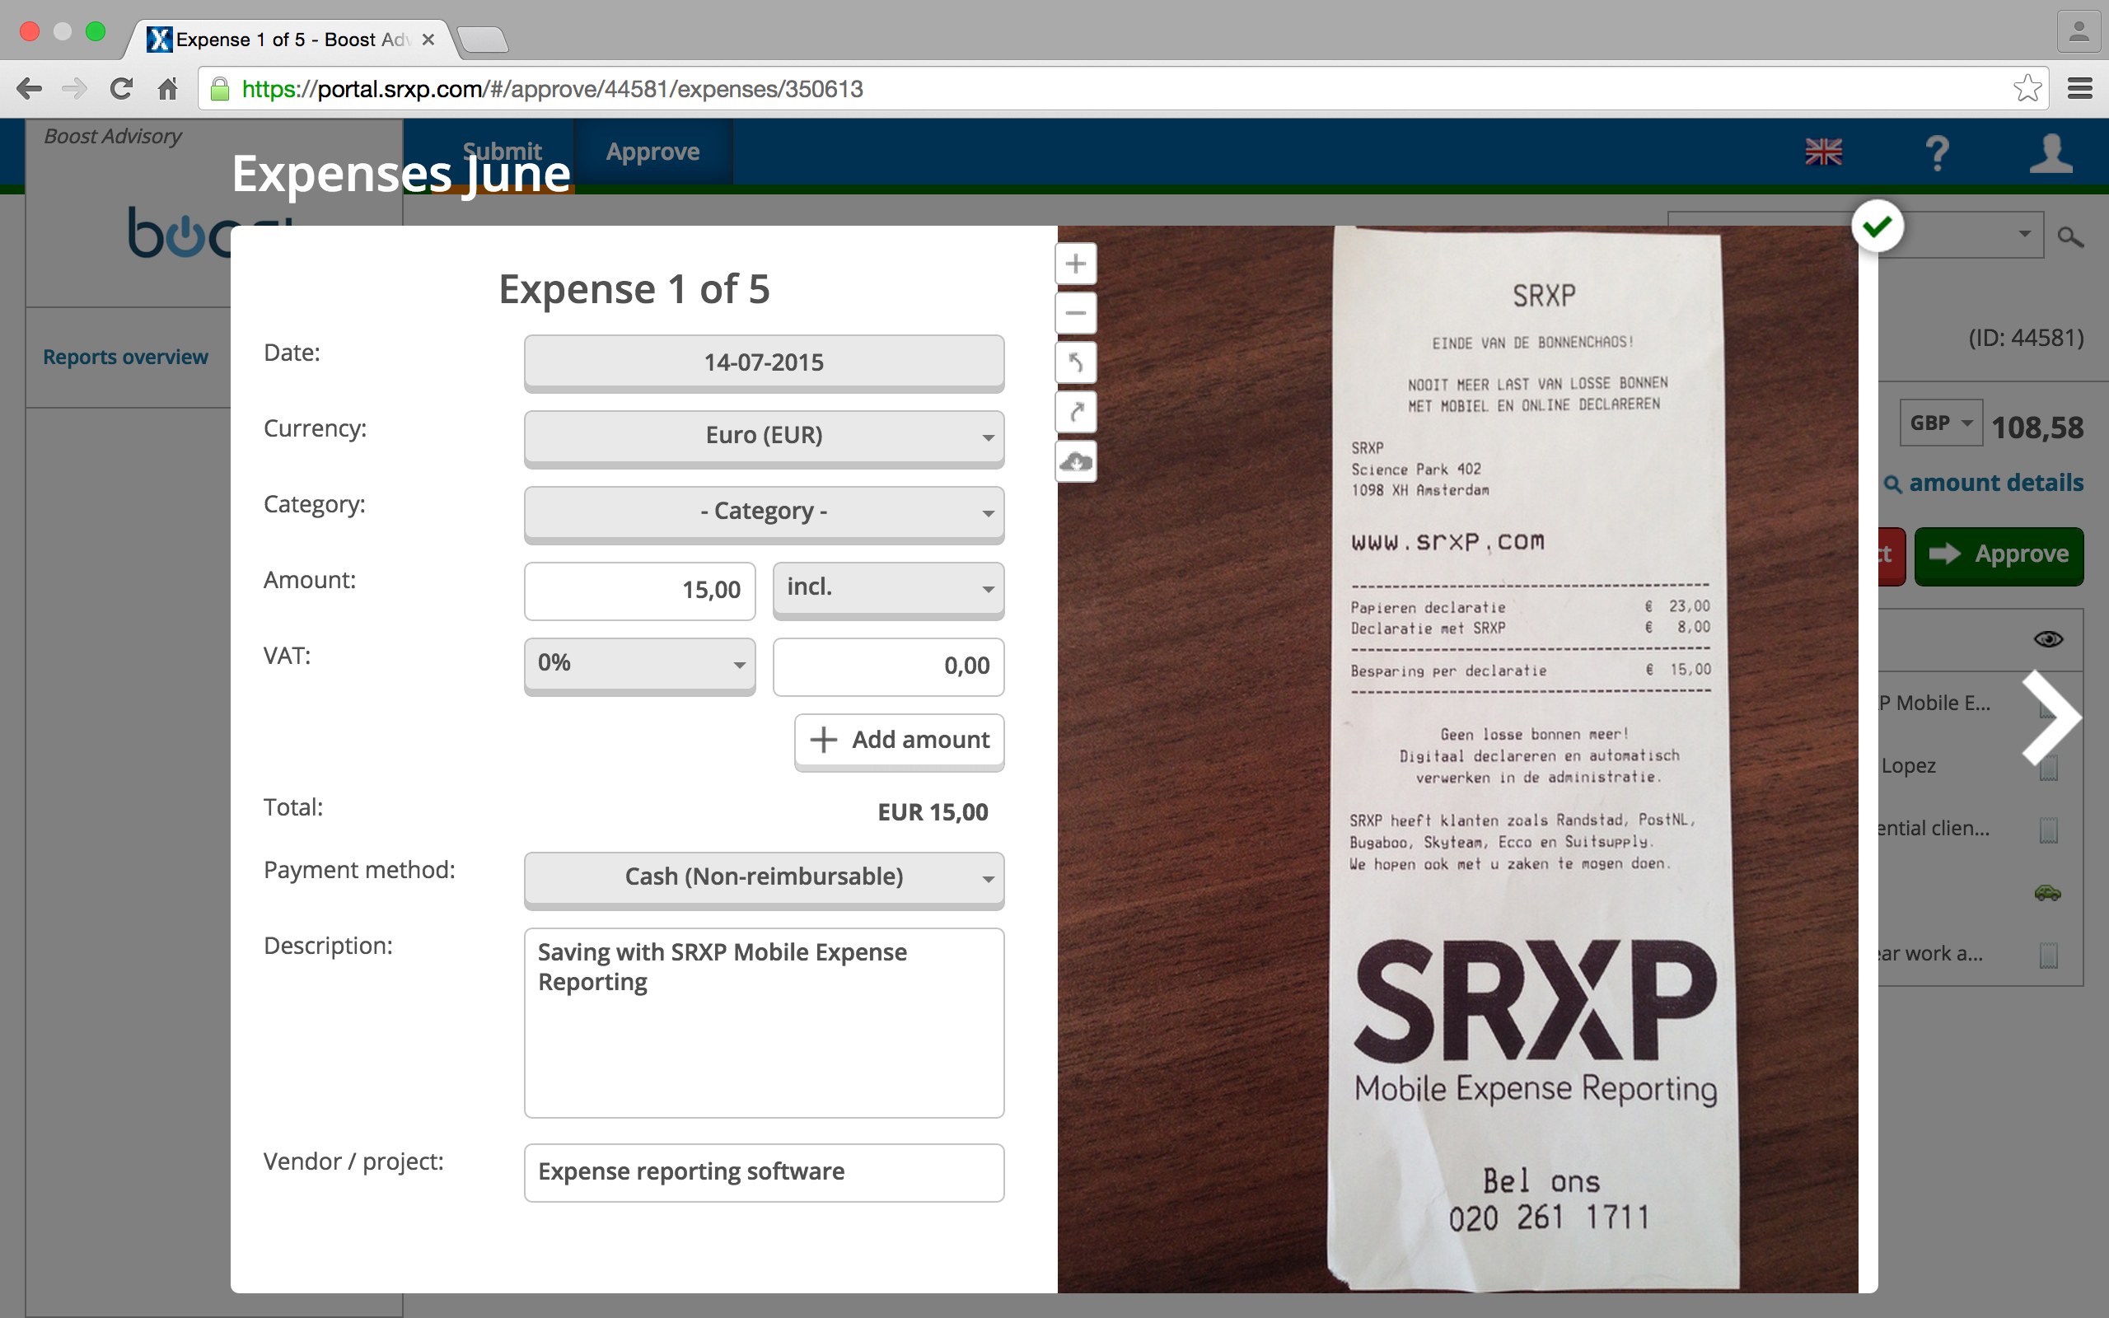
Task: Open the Euro (EUR) currency dropdown
Action: tap(764, 436)
